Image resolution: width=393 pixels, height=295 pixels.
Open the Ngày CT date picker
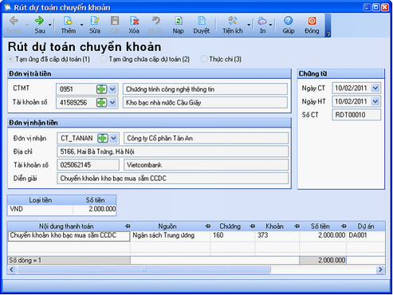375,88
